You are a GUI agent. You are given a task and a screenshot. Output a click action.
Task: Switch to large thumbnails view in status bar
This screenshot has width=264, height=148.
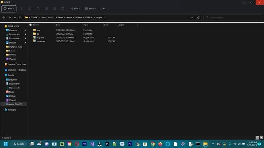[x=261, y=138]
